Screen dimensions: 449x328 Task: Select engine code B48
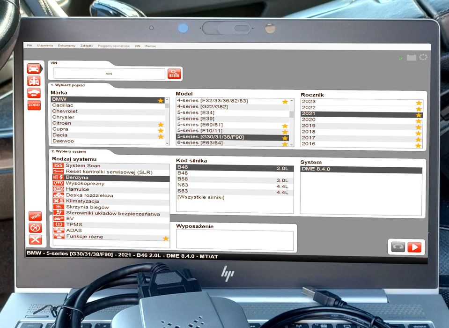235,173
